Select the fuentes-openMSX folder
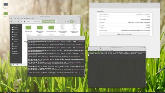Image resolution: width=165 pixels, height=93 pixels. pos(51,28)
